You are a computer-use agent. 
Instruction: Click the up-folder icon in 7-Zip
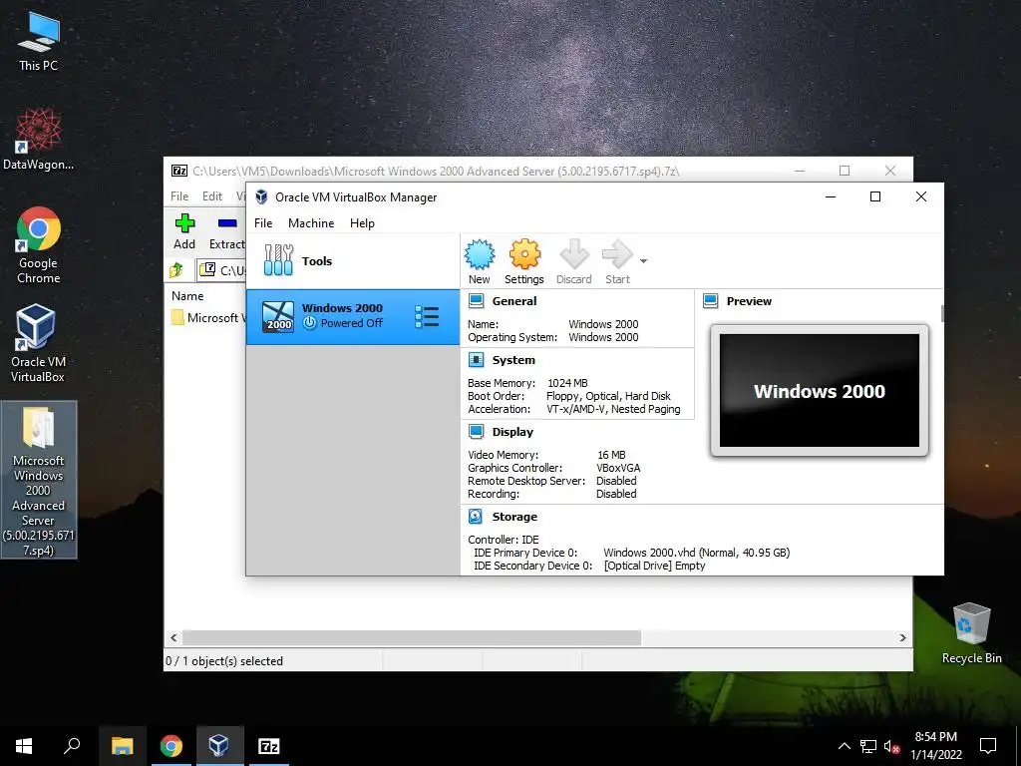tap(176, 269)
